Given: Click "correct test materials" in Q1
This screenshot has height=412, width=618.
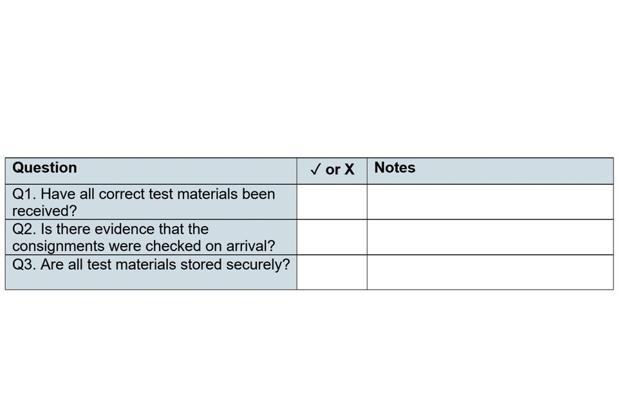Looking at the screenshot, I should 169,194.
